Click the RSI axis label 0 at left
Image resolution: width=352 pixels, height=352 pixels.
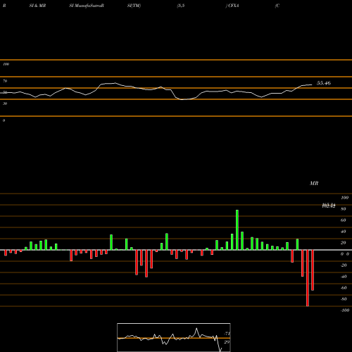click(x=4, y=120)
